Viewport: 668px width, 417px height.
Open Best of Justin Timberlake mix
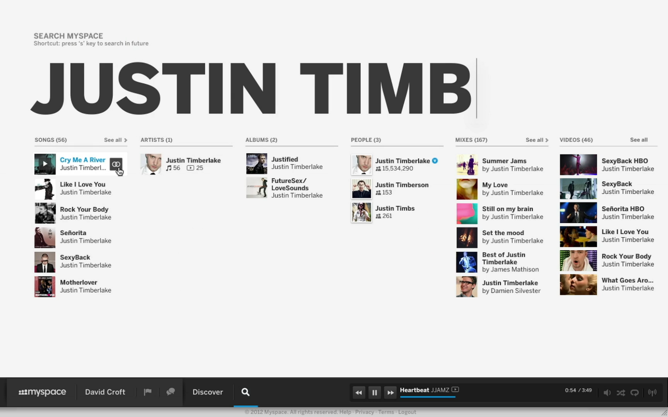(504, 258)
